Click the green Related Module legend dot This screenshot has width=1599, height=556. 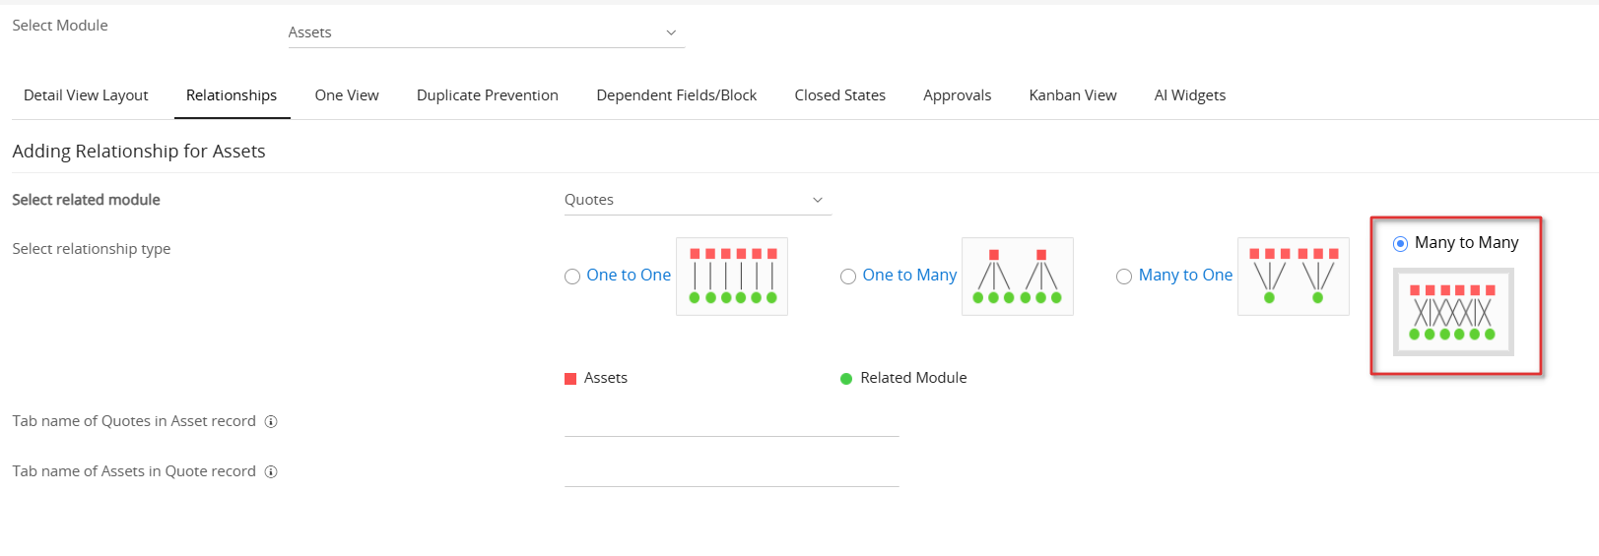coord(846,379)
